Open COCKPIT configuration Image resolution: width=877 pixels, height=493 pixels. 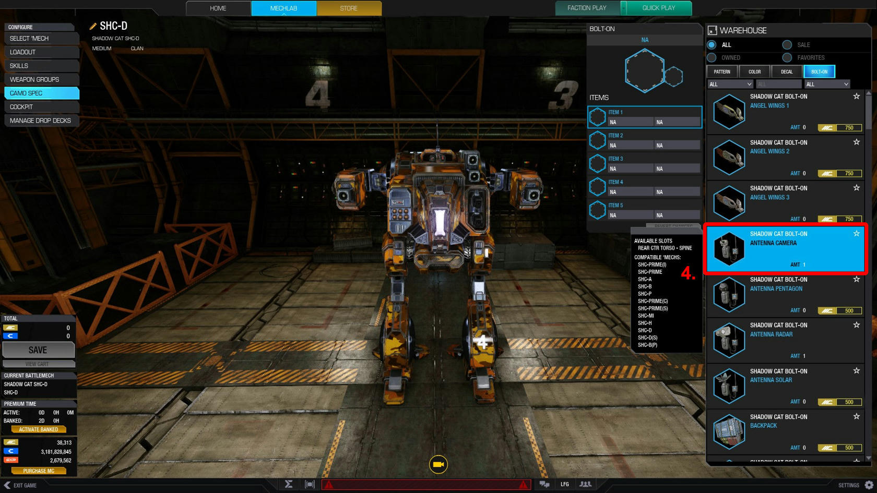point(42,107)
